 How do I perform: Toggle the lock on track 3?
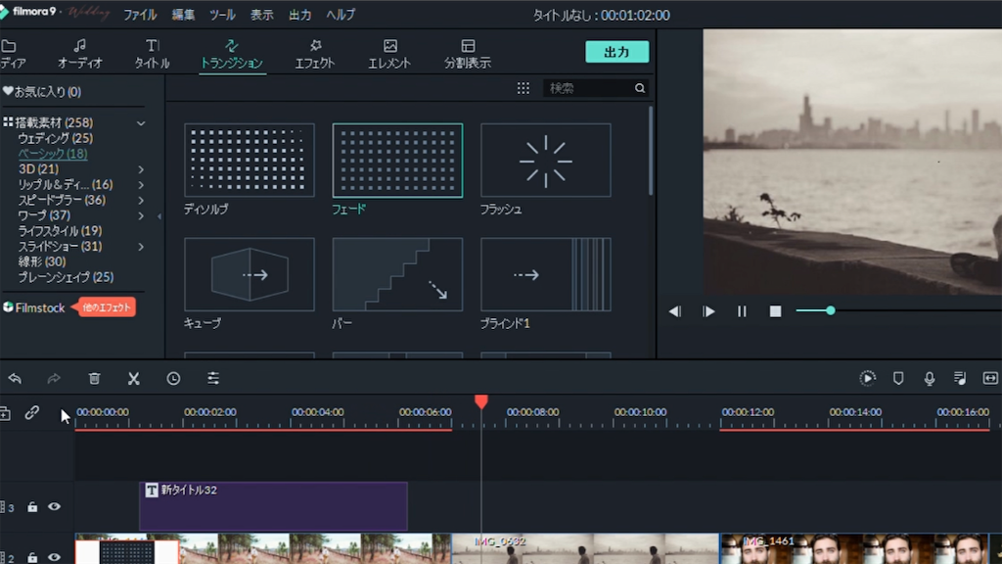[32, 507]
